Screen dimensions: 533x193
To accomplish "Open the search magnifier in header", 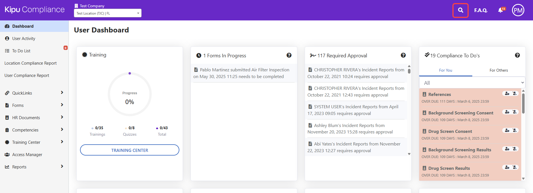I will [460, 10].
